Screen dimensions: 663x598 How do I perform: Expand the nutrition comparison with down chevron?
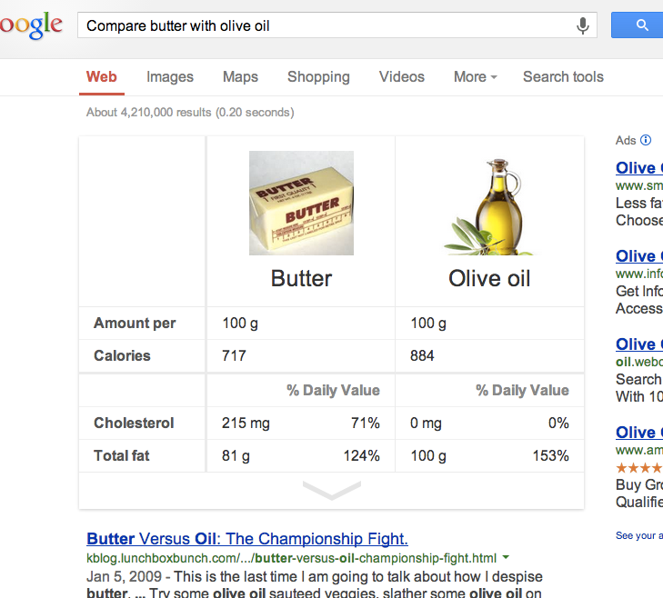(x=332, y=490)
